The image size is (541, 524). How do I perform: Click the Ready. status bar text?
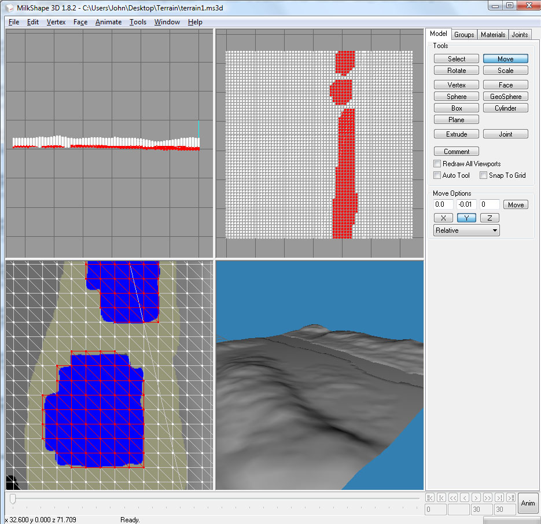(x=130, y=519)
